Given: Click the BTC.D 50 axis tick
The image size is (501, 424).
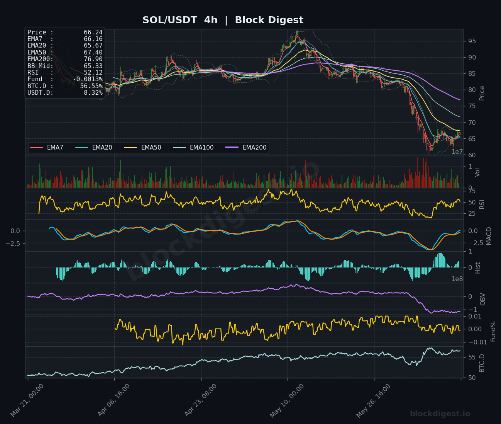Looking at the screenshot, I should [472, 378].
